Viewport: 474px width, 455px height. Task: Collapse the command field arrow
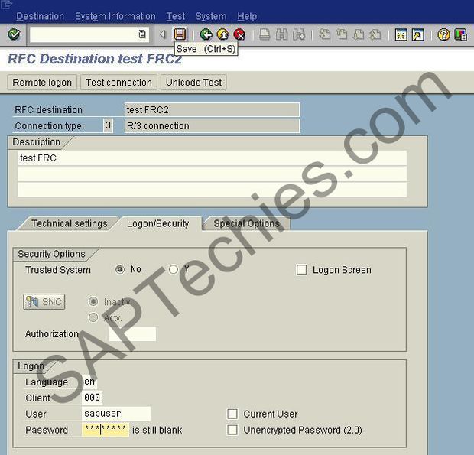[x=163, y=34]
